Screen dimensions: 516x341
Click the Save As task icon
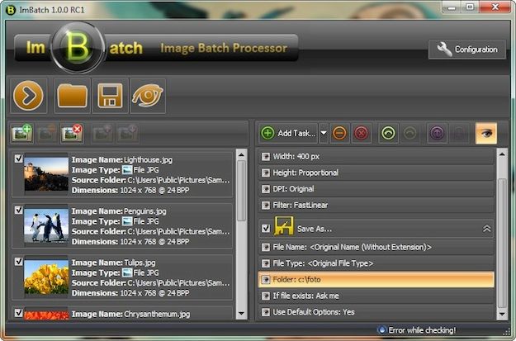click(x=284, y=225)
